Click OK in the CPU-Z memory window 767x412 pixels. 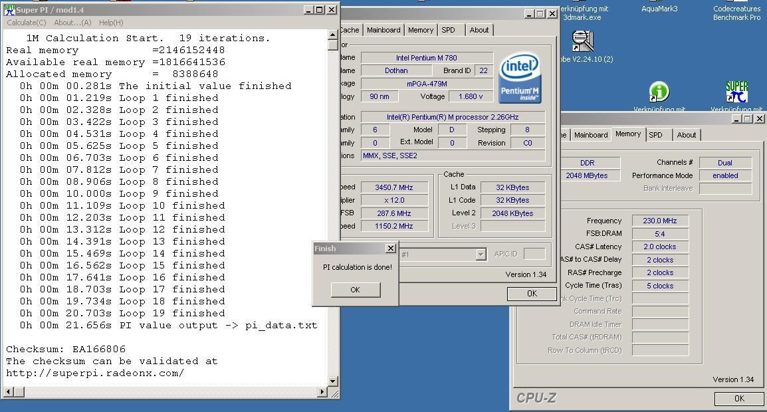point(739,399)
